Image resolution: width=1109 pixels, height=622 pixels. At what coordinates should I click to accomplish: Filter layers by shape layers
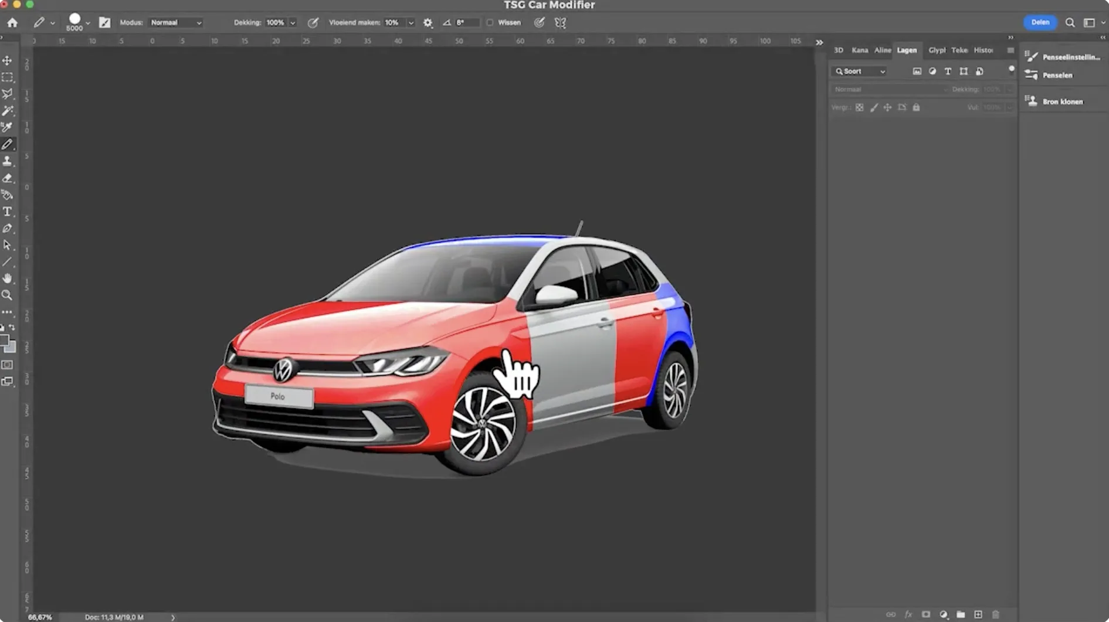point(964,72)
